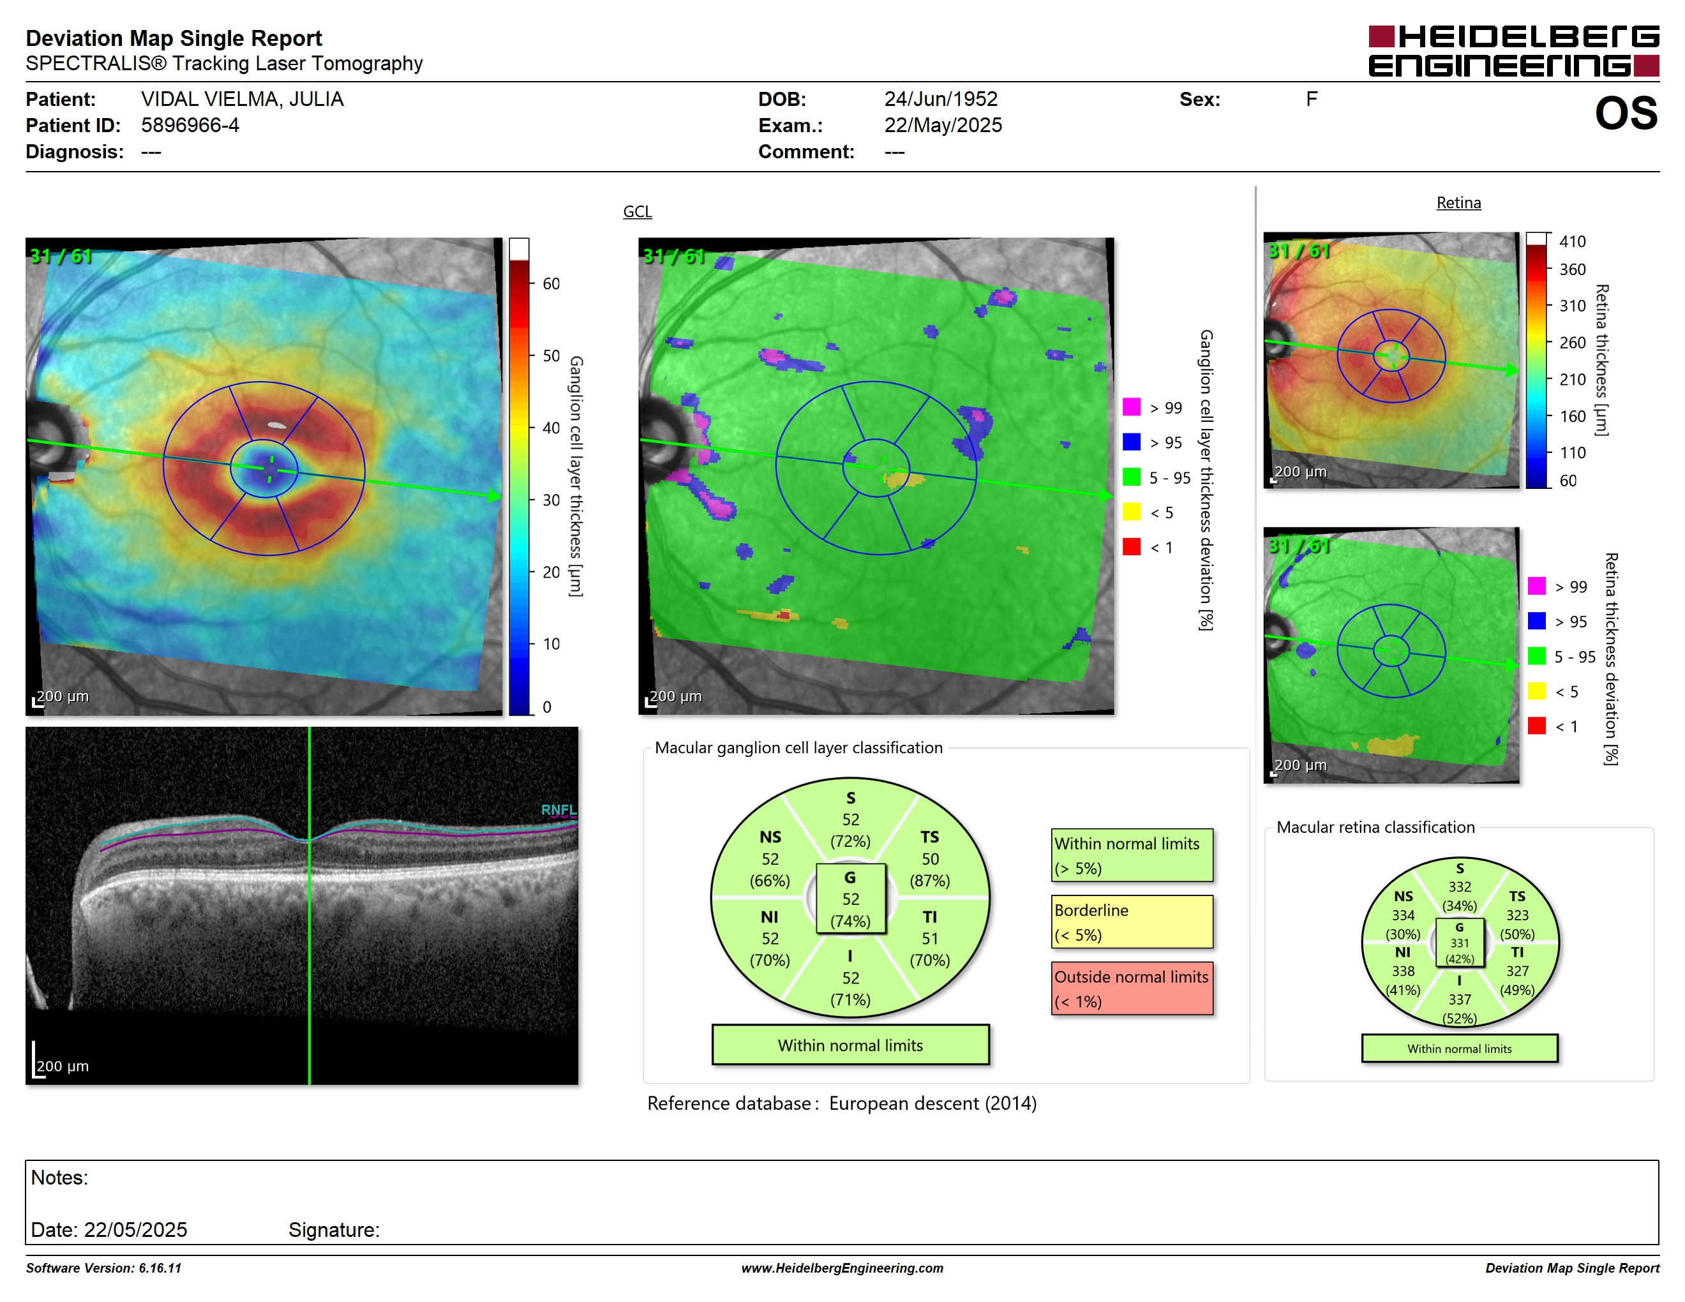Open the GCL thickness color map image
This screenshot has width=1685, height=1302.
pos(264,477)
